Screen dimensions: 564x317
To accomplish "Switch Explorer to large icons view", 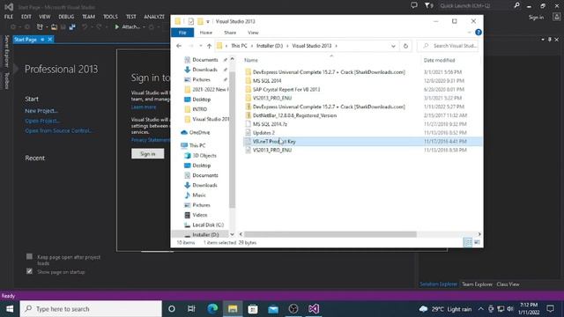I will (x=477, y=243).
